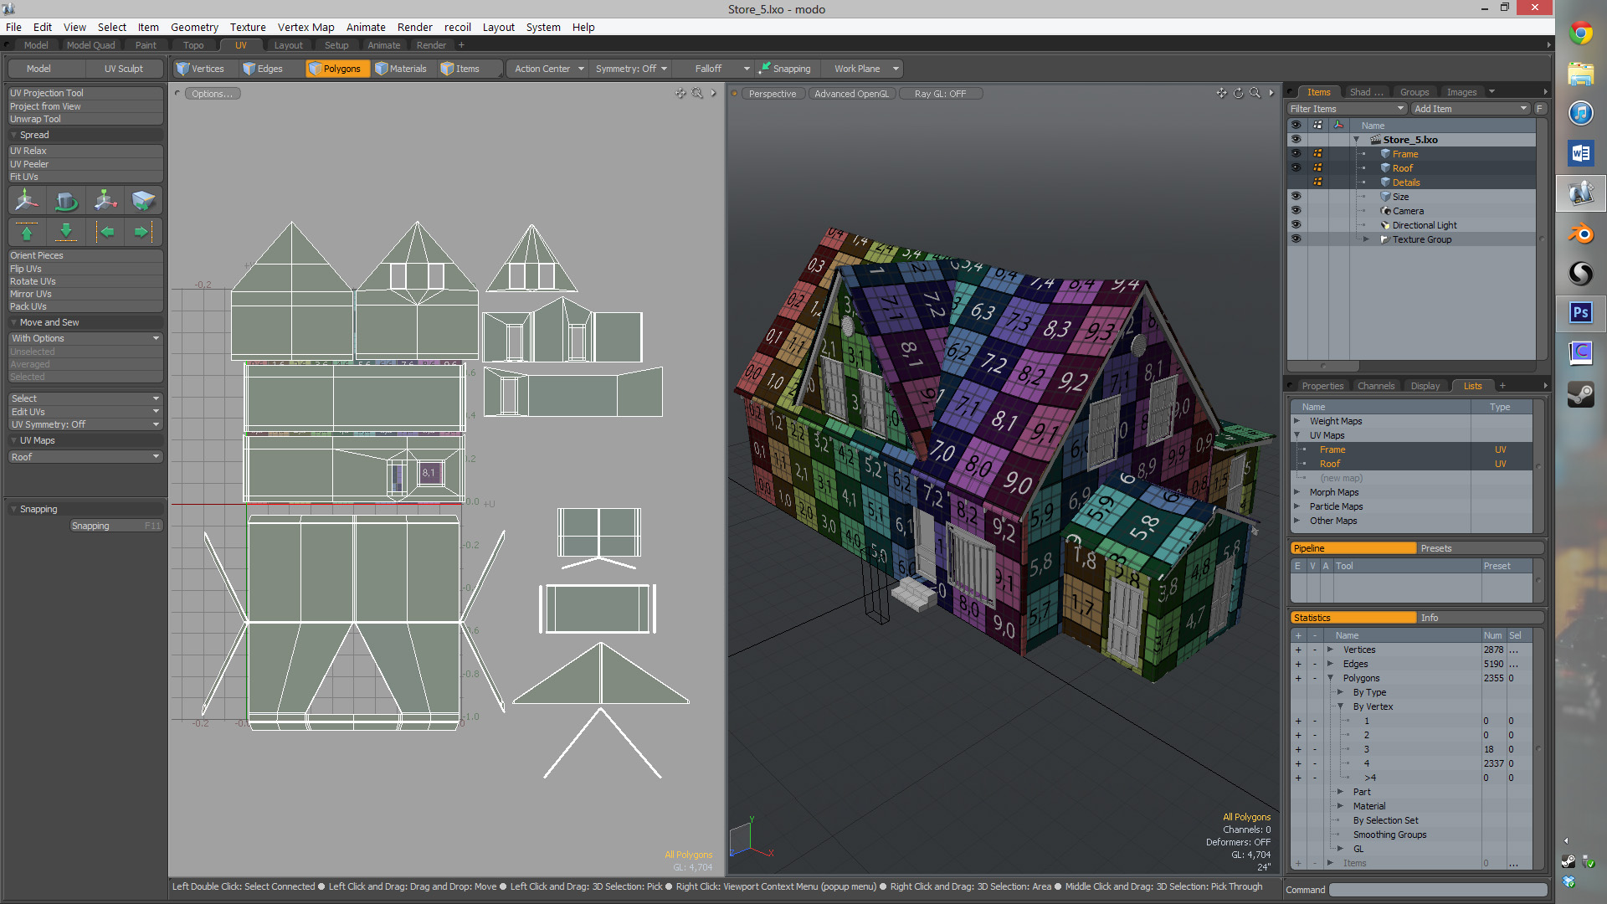Image resolution: width=1607 pixels, height=904 pixels.
Task: Open Blender from the Windows taskbar
Action: click(1580, 234)
